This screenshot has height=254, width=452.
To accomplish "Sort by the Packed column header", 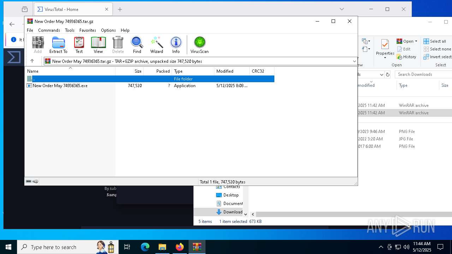I will click(158, 71).
